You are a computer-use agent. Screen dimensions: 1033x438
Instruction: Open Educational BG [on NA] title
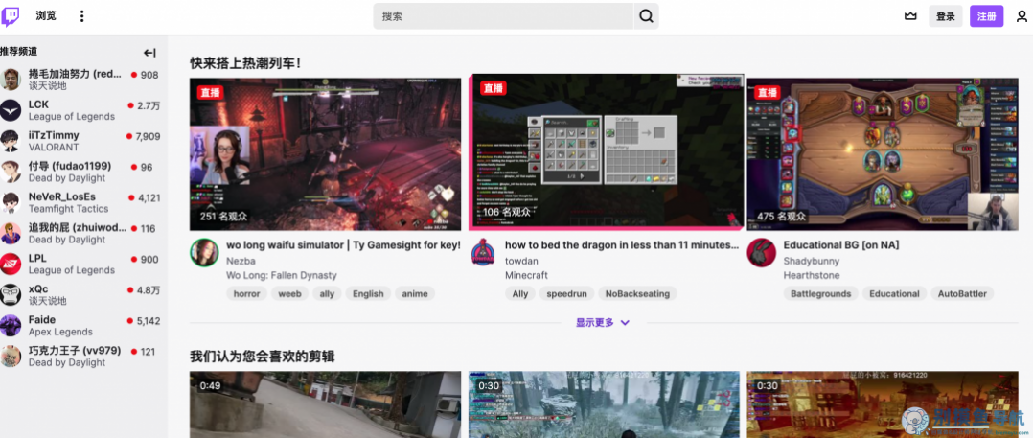[x=841, y=245]
